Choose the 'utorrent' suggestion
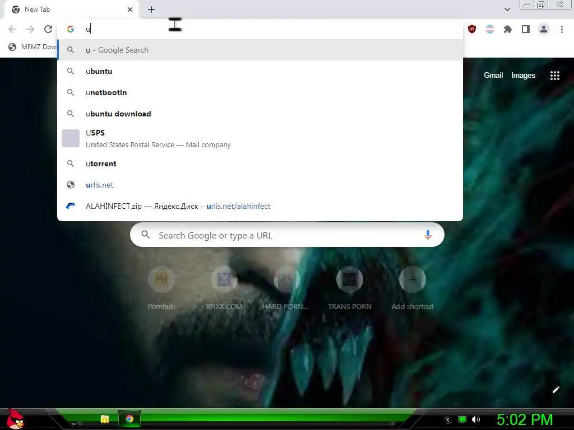 tap(260, 163)
